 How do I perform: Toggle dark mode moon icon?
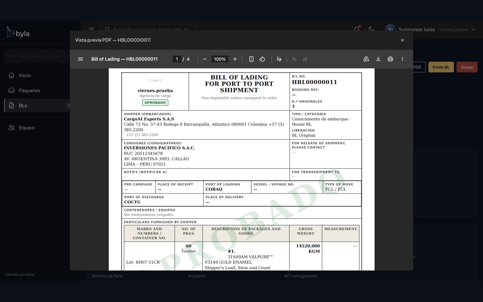click(372, 29)
